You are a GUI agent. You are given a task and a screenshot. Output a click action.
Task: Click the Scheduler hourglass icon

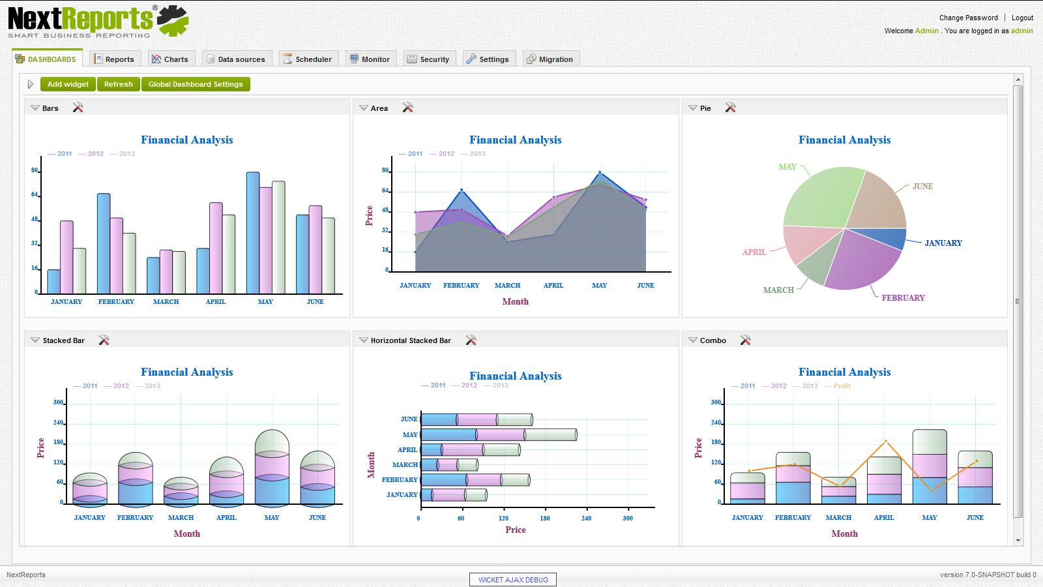click(287, 59)
